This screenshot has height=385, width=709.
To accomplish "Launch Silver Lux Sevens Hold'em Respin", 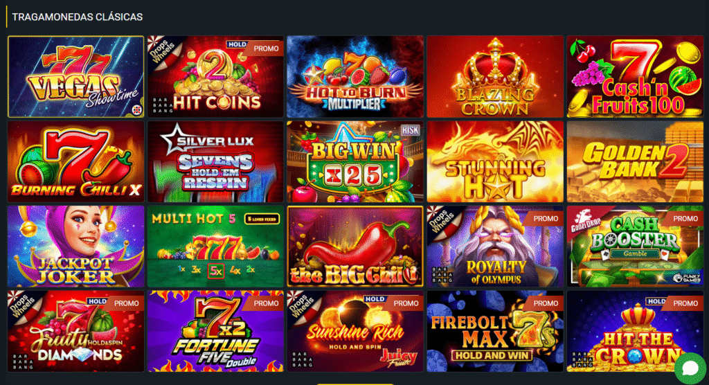I will (216, 161).
